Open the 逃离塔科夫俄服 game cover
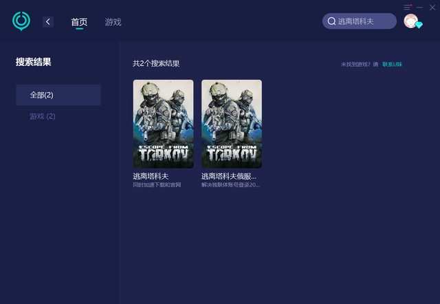The height and width of the screenshot is (304, 440). tap(232, 124)
